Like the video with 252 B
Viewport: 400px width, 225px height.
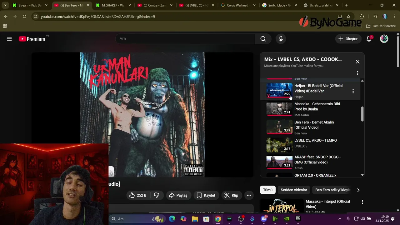coord(138,195)
